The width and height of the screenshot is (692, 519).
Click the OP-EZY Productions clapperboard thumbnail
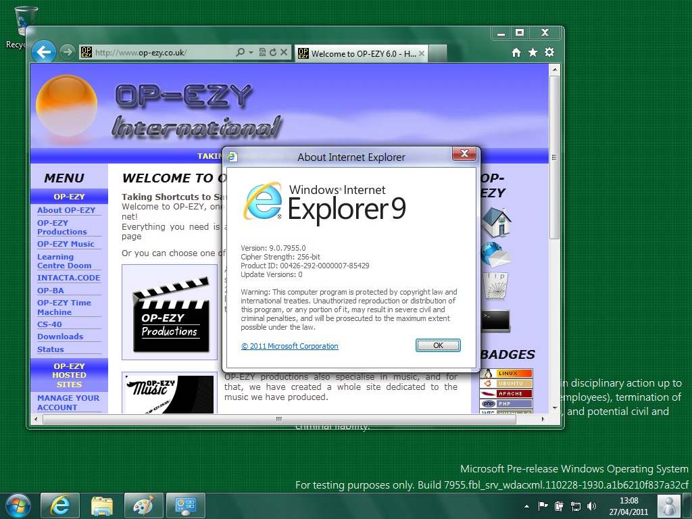[x=170, y=312]
